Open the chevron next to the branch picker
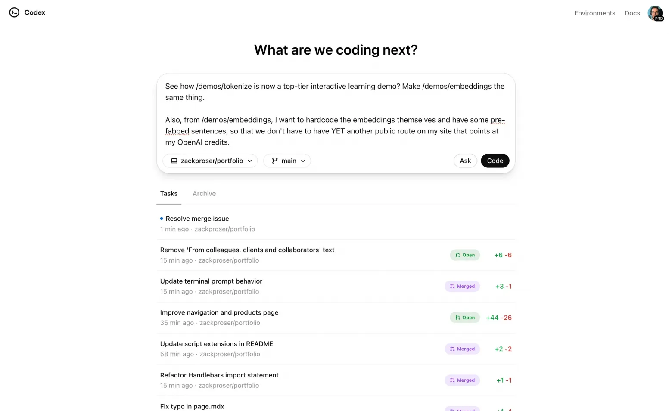Screen dimensions: 672x411 tap(303, 161)
